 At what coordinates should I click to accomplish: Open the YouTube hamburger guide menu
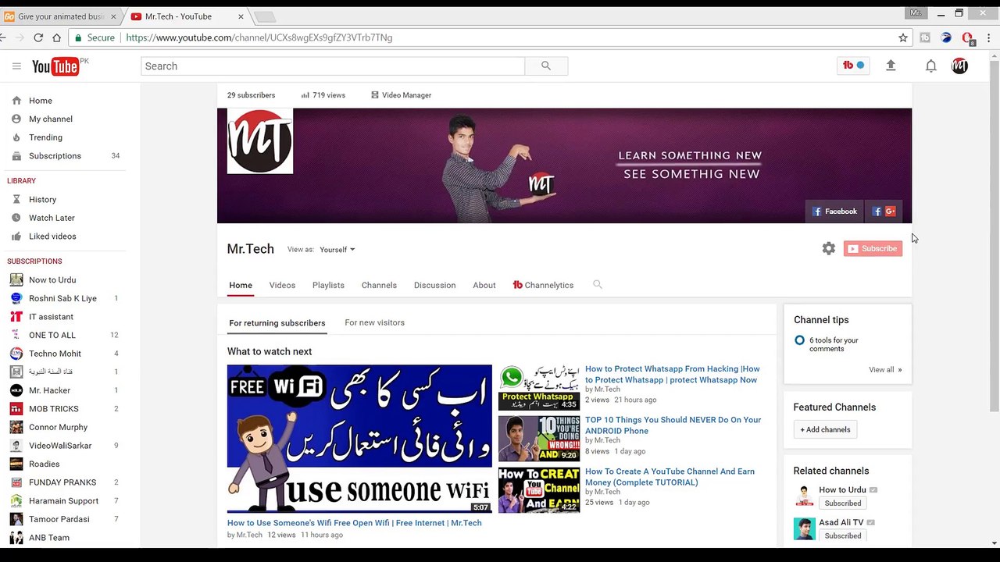16,66
